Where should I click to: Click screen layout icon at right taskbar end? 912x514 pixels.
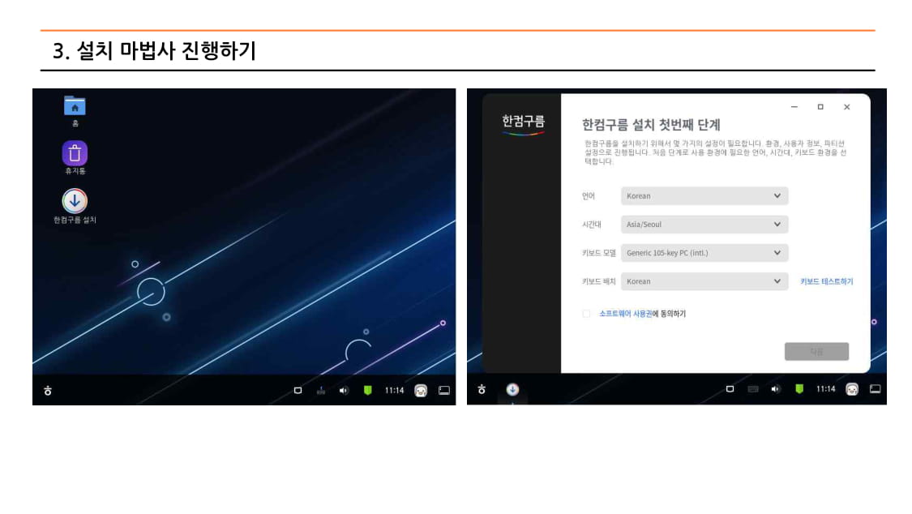(876, 389)
